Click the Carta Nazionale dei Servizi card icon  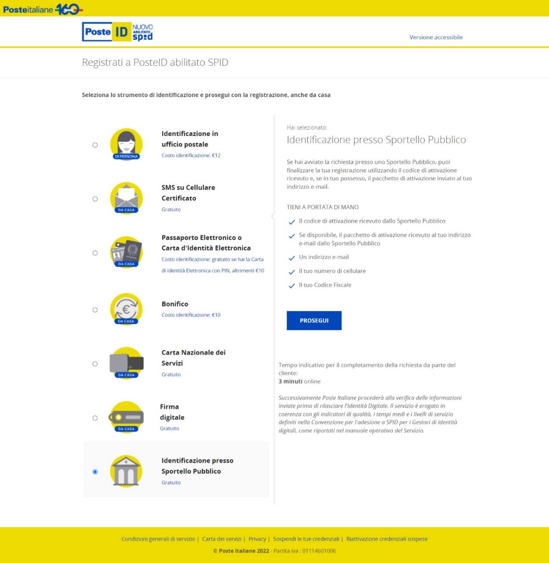[126, 363]
